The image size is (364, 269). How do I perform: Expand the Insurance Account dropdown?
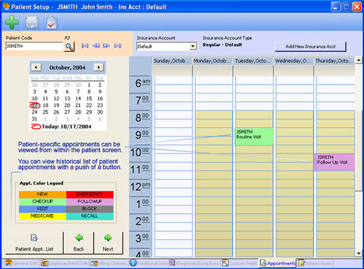[x=193, y=46]
